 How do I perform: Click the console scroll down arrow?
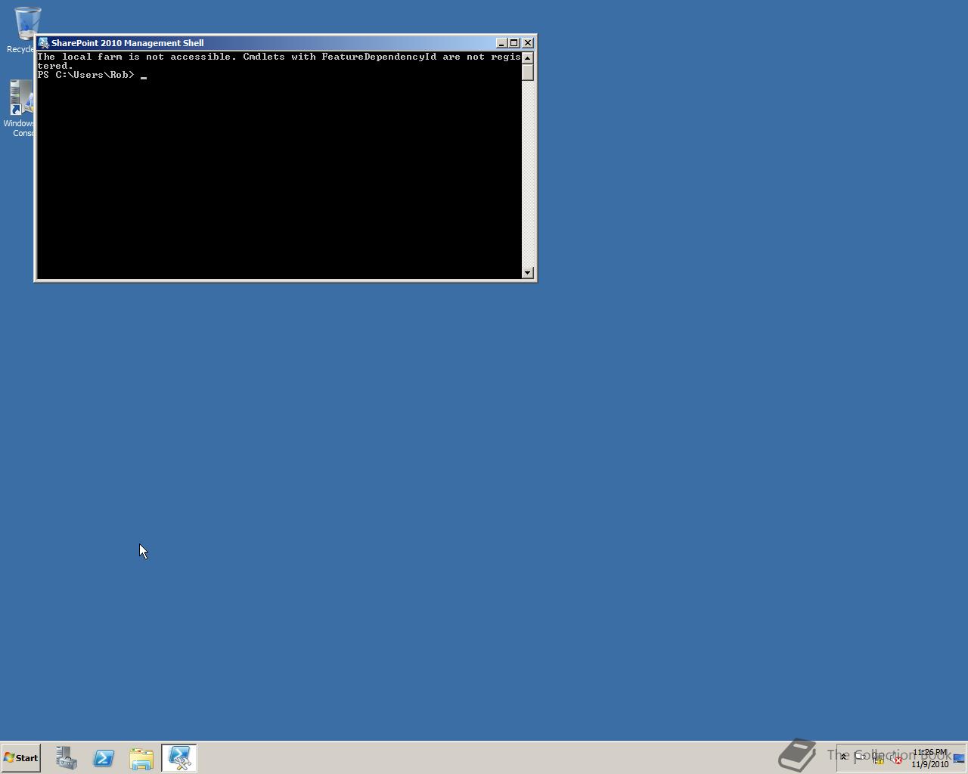pyautogui.click(x=528, y=272)
